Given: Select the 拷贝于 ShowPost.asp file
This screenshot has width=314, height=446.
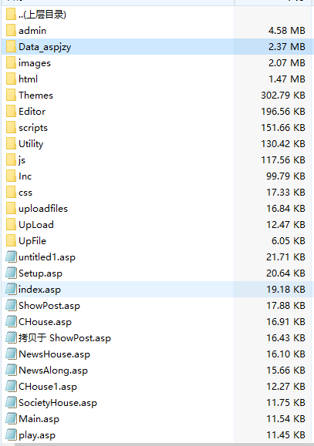Looking at the screenshot, I should click(x=65, y=338).
